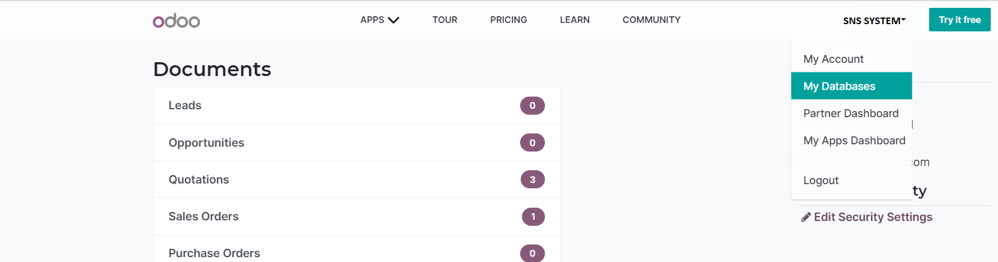The height and width of the screenshot is (262, 998).
Task: Select My Account from user menu
Action: tap(833, 59)
